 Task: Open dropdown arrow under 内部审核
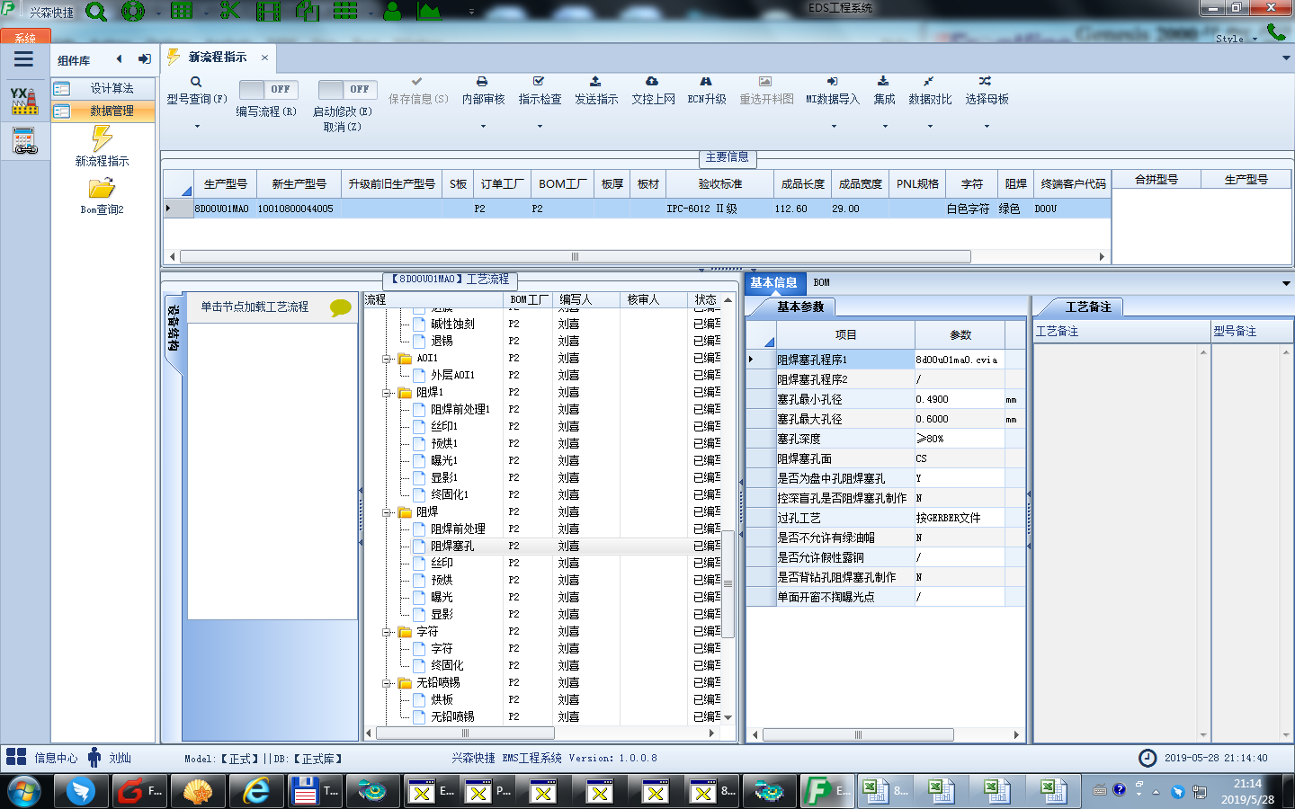(x=483, y=127)
